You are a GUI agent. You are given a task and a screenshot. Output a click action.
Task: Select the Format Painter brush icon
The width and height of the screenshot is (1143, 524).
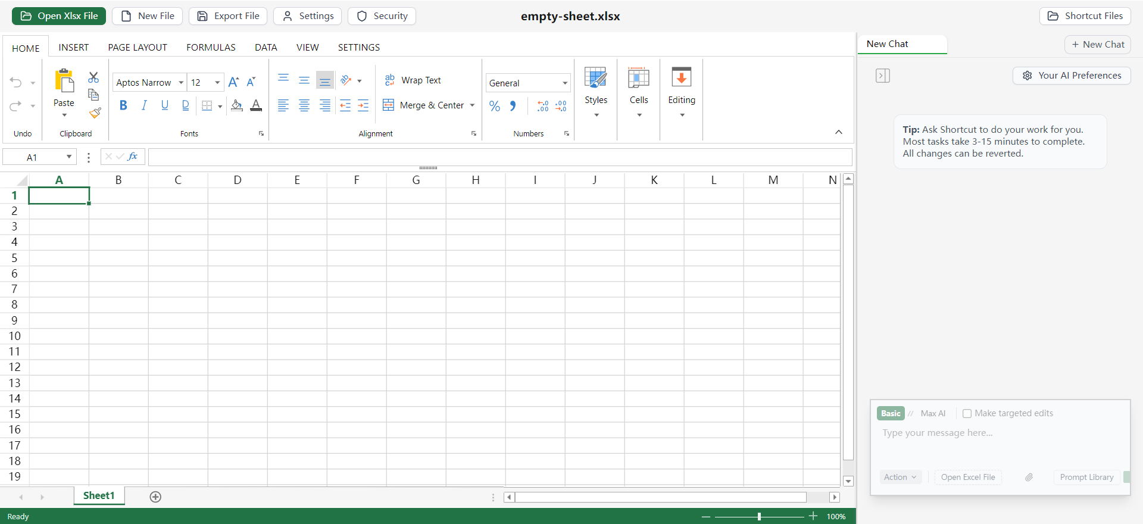pos(95,113)
